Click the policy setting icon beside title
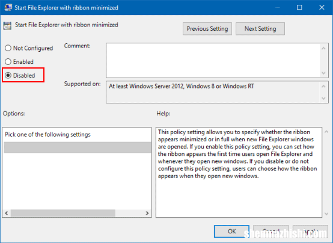Screen dimensions: 333x243 click(x=7, y=25)
